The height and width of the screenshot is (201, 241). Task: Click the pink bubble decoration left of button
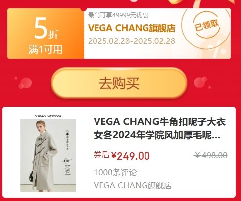pyautogui.click(x=25, y=83)
